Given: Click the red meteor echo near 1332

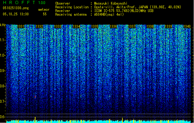Looking at the screenshot, I should pos(35,97).
